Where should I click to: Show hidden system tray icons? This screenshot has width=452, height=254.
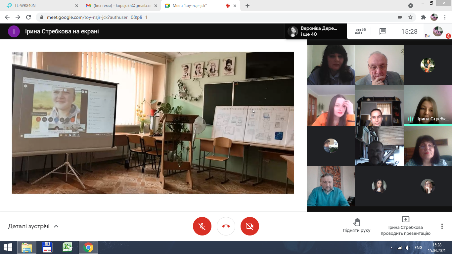(x=391, y=248)
